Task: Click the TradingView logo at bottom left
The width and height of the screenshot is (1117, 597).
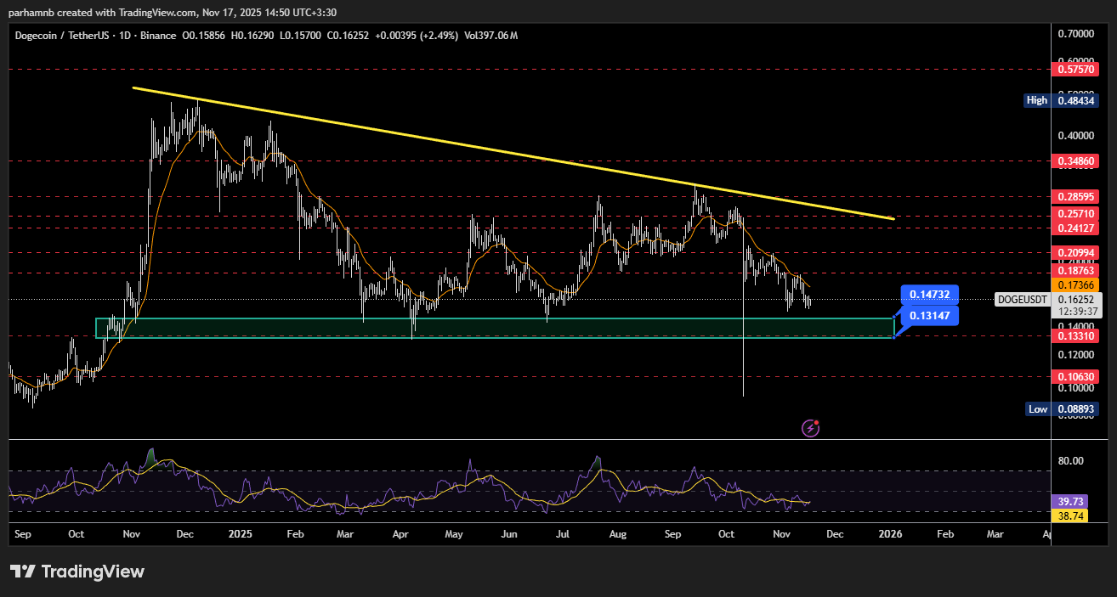Action: 77,572
